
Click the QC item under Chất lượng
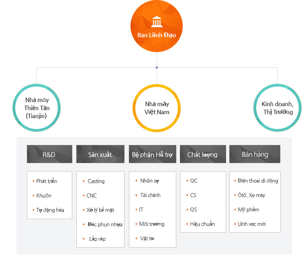pyautogui.click(x=194, y=181)
